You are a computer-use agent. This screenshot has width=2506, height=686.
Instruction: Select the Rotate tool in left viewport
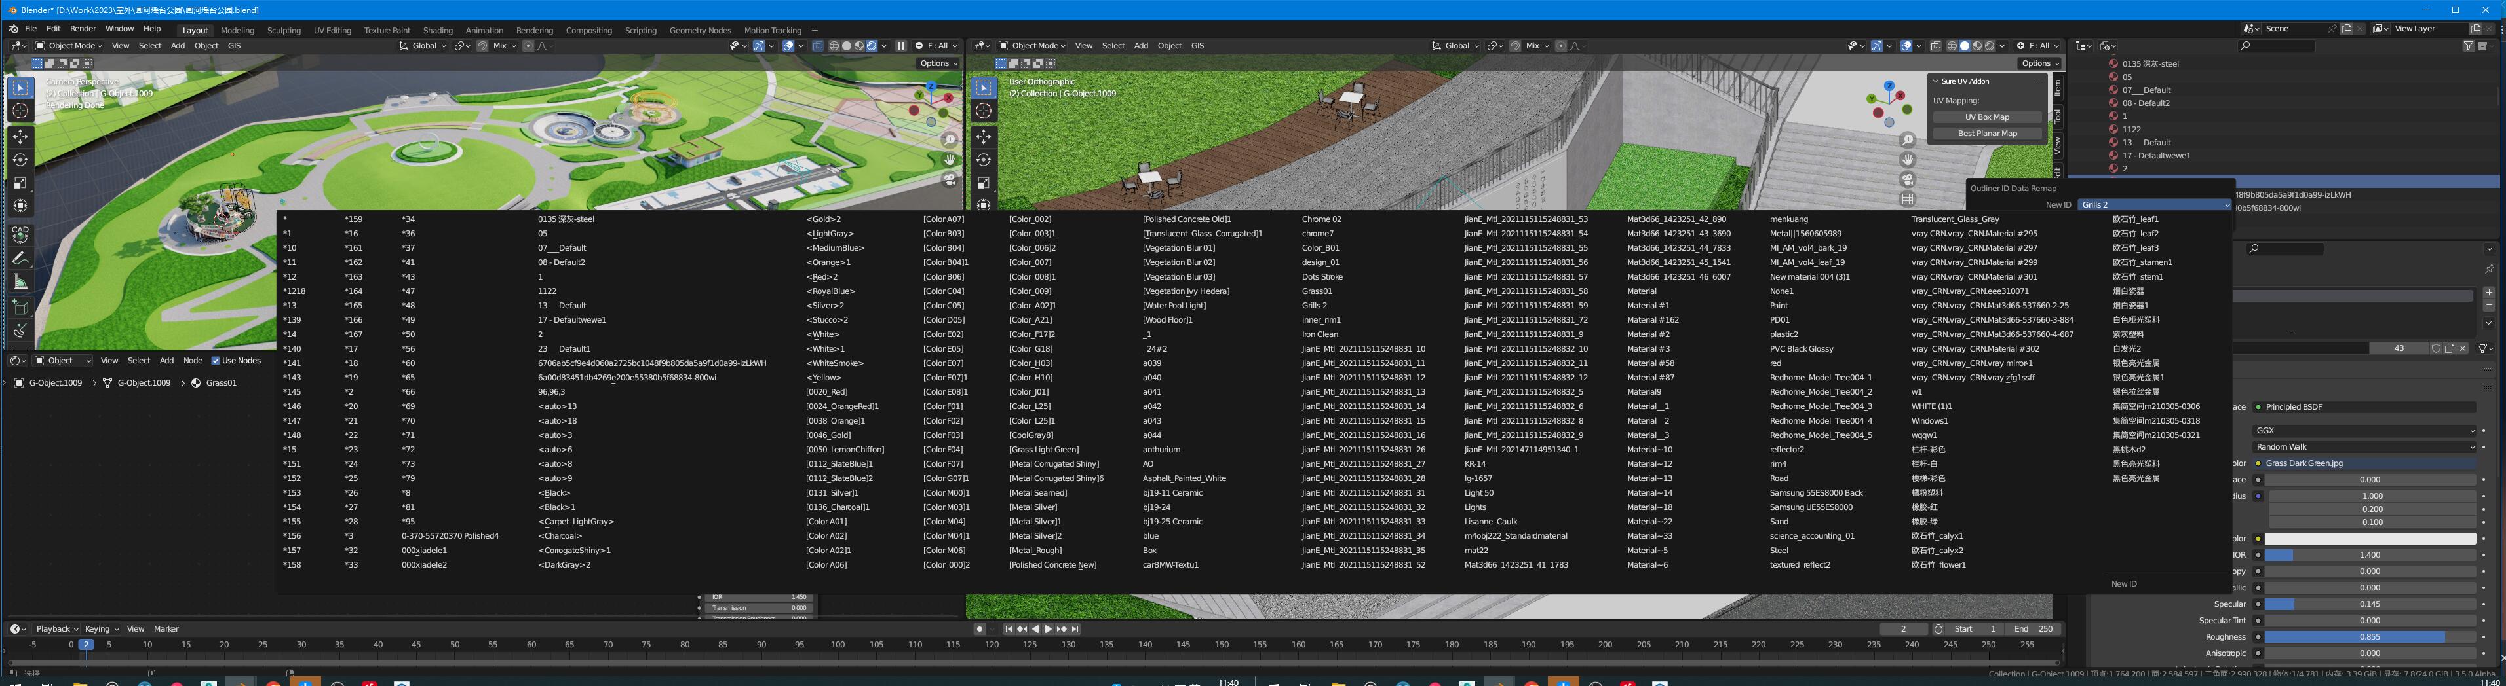coord(20,159)
